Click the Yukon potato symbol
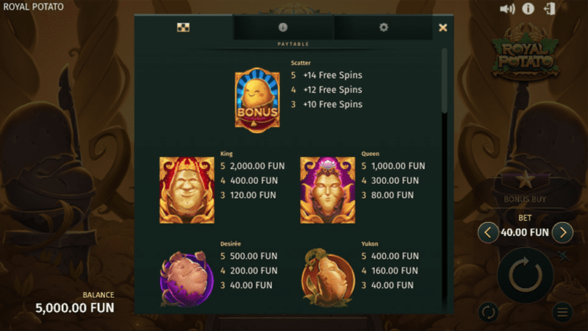Image resolution: width=588 pixels, height=331 pixels. tap(328, 278)
